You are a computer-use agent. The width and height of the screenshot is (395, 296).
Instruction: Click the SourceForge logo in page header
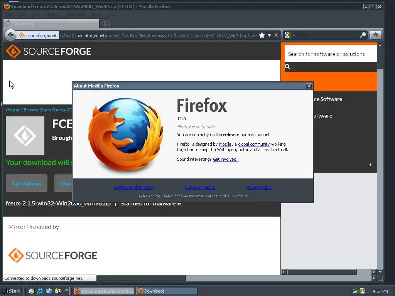click(49, 51)
